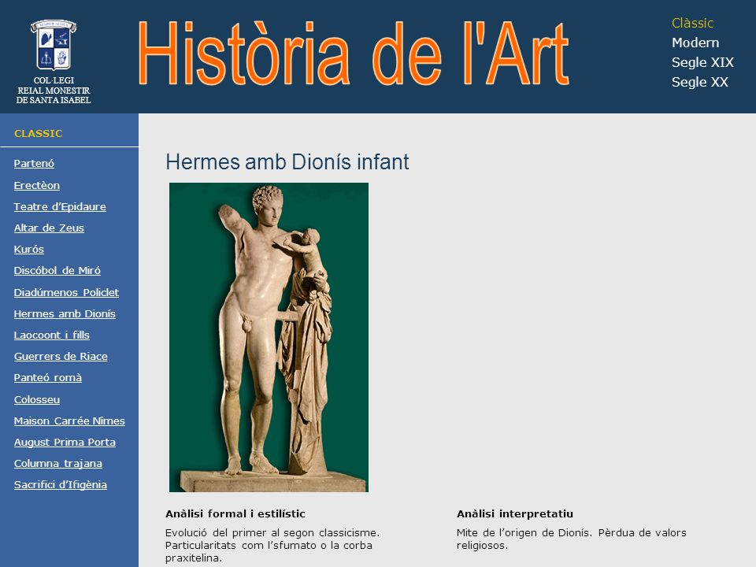The width and height of the screenshot is (756, 567).
Task: Open the Modern section
Action: pyautogui.click(x=695, y=43)
